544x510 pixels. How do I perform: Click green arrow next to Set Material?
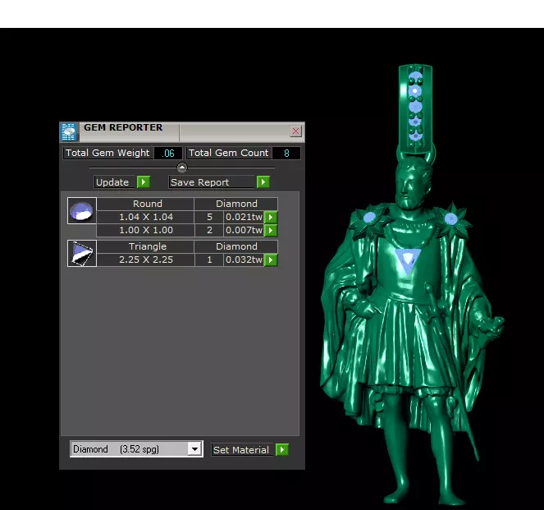coord(282,449)
